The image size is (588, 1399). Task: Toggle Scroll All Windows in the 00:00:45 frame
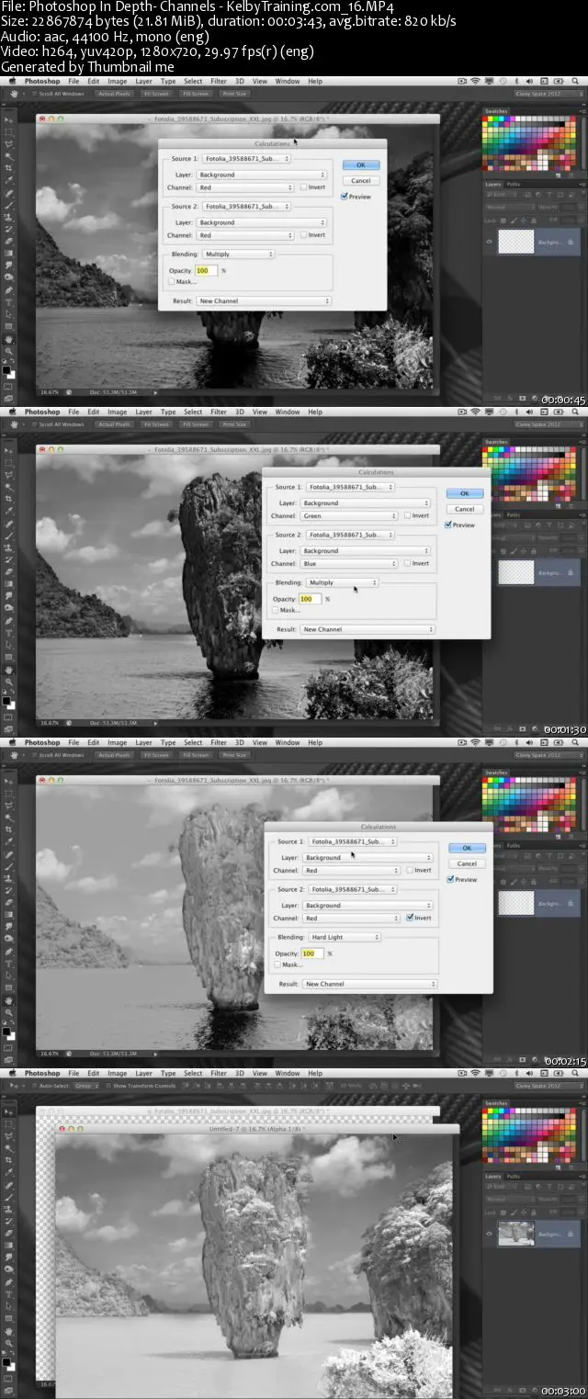coord(34,93)
